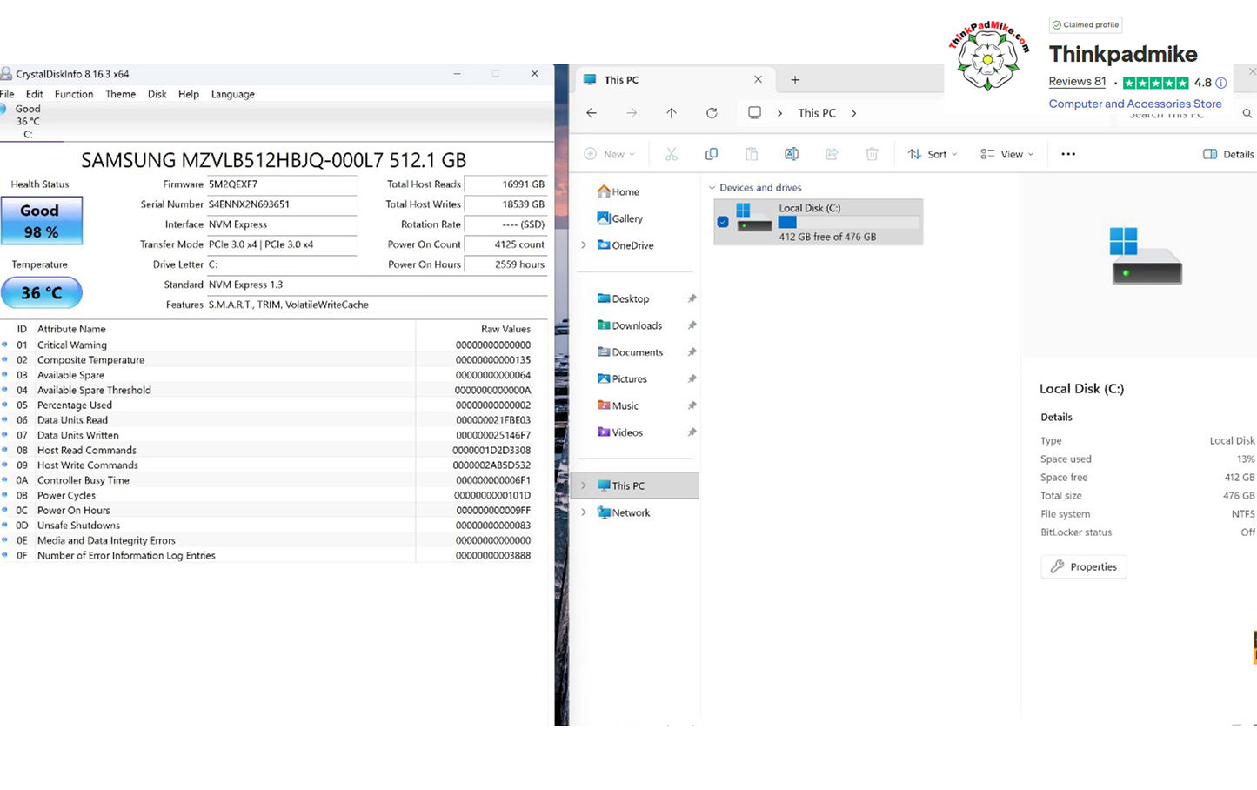This screenshot has height=790, width=1257.
Task: Open the Edit menu in CrystalDiskInfo
Action: click(35, 94)
